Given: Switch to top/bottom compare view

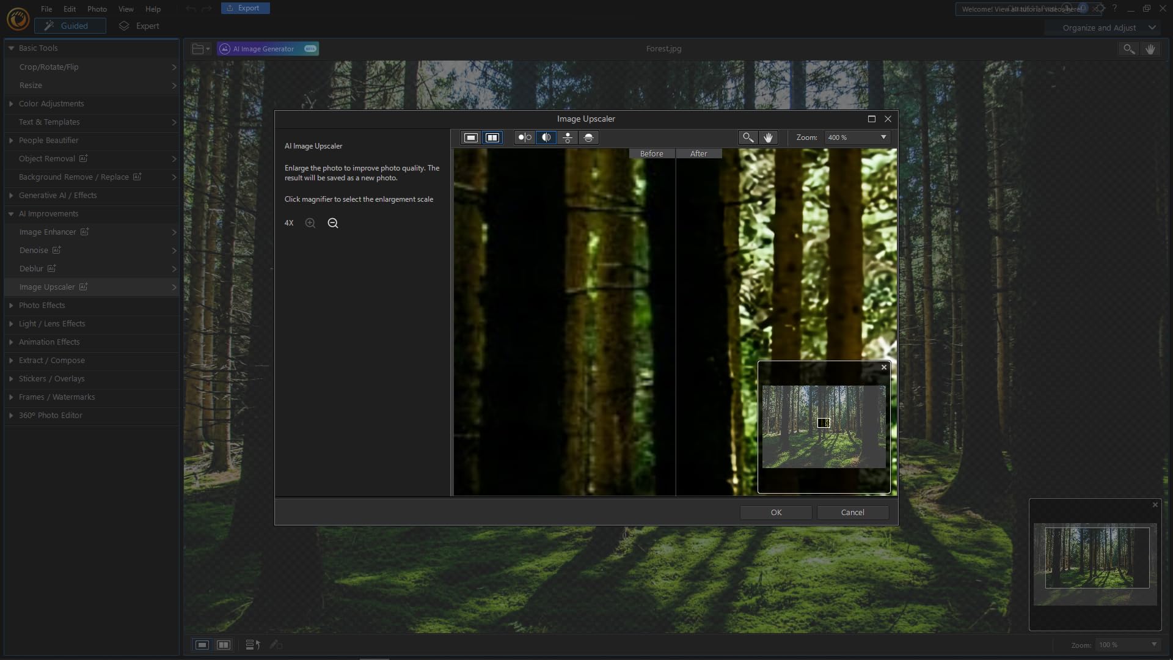Looking at the screenshot, I should point(568,137).
